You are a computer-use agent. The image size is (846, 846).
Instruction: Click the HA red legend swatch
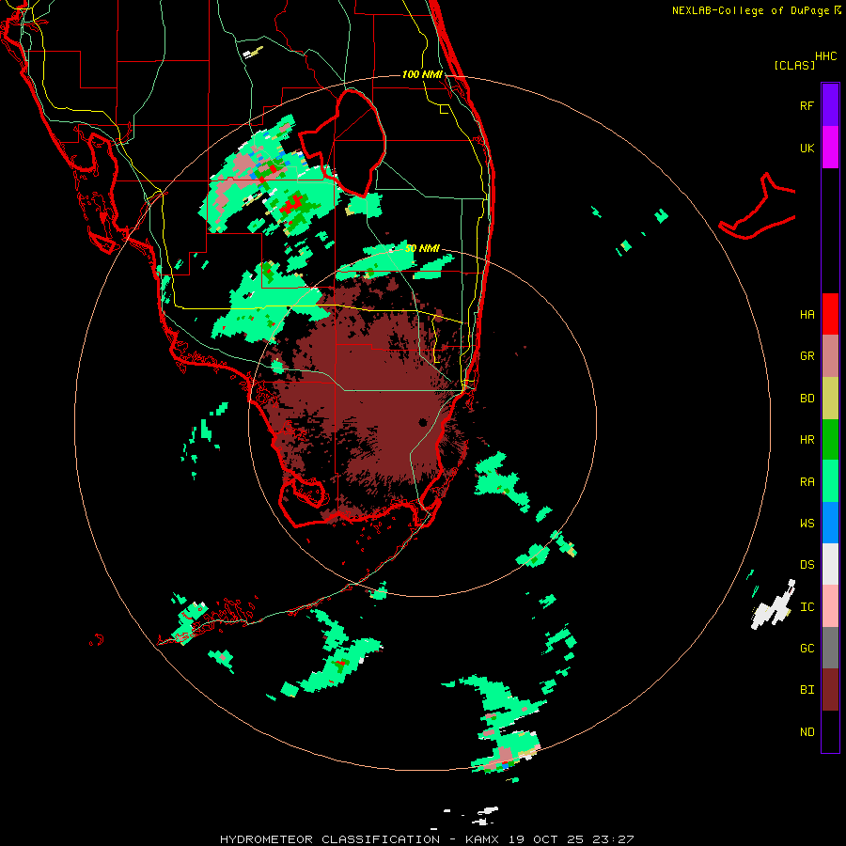(x=830, y=314)
